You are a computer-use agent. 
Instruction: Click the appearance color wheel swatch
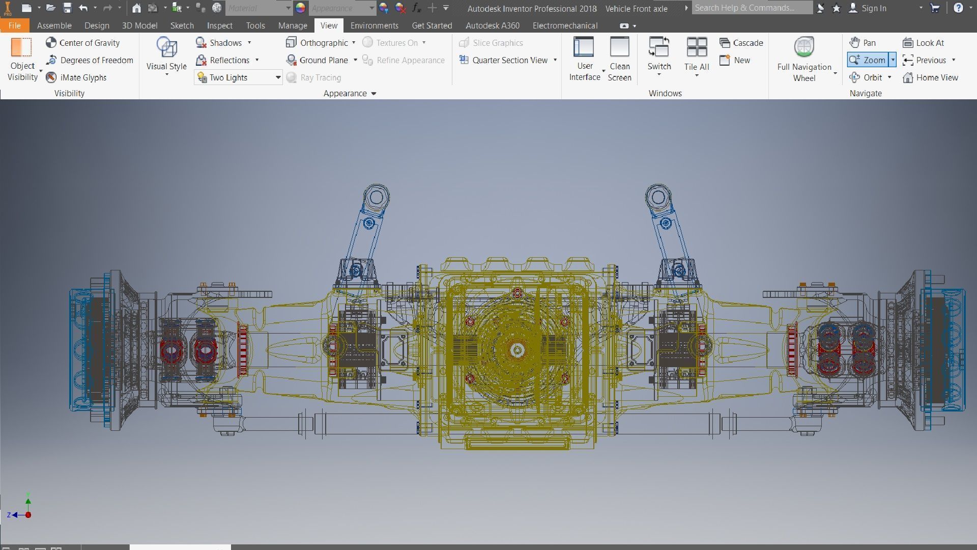click(x=301, y=8)
